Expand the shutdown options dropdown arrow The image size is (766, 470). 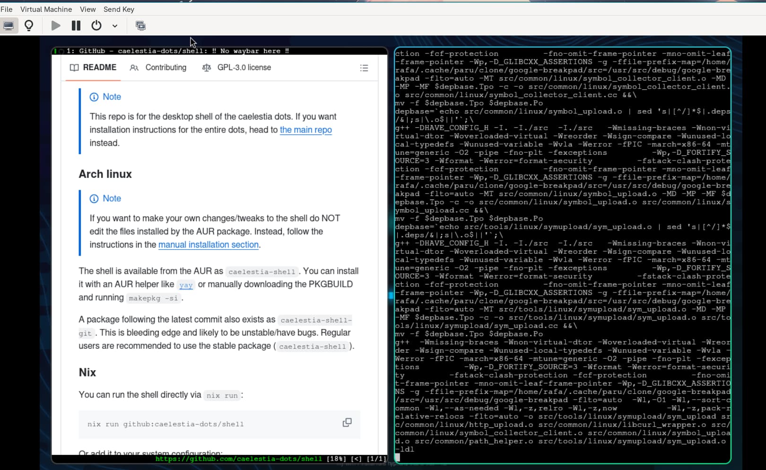pos(115,26)
